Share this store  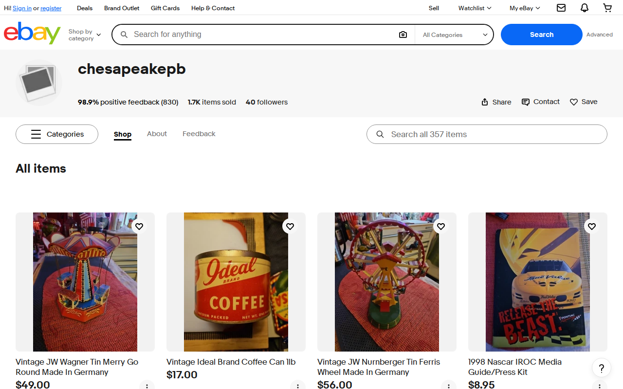click(496, 102)
